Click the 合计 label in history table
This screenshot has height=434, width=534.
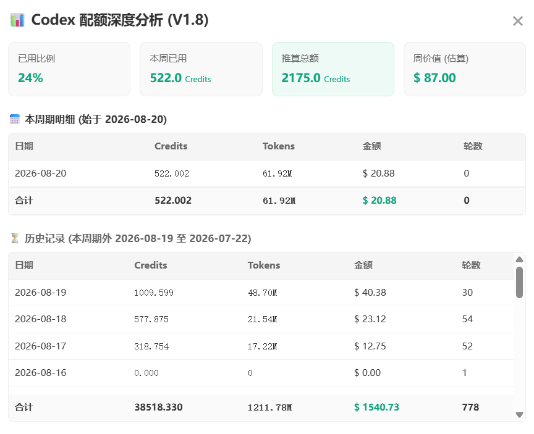[x=24, y=407]
